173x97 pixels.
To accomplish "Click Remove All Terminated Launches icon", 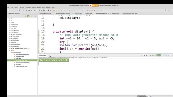I will [x=147, y=55].
